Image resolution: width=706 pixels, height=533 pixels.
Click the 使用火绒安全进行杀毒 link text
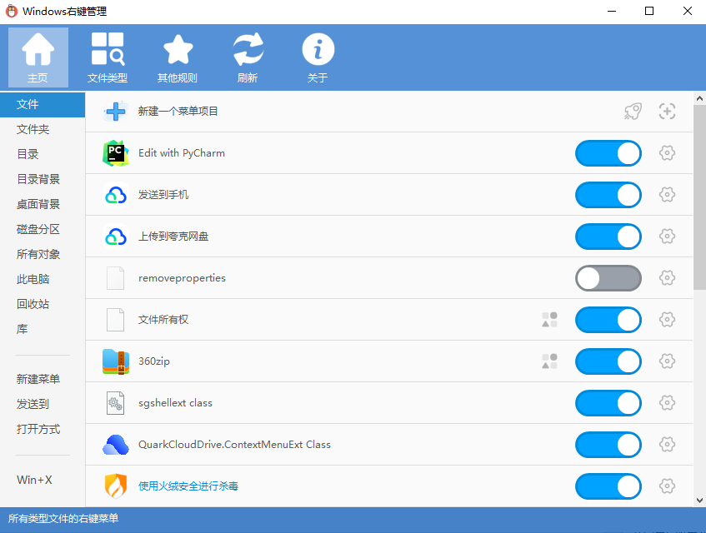click(188, 486)
